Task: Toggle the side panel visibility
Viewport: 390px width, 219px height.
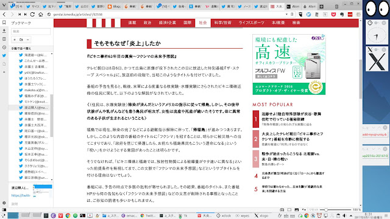Action: 4,209
